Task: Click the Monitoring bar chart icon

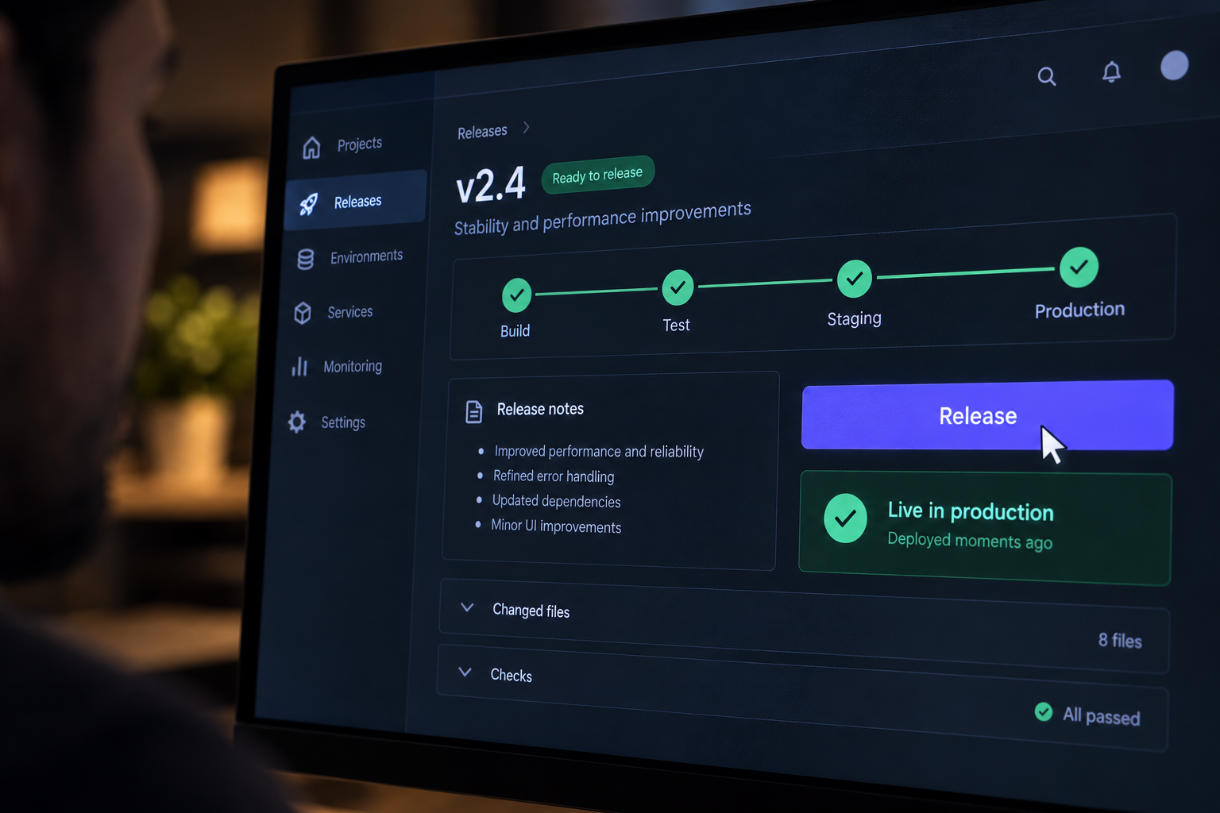Action: coord(299,366)
